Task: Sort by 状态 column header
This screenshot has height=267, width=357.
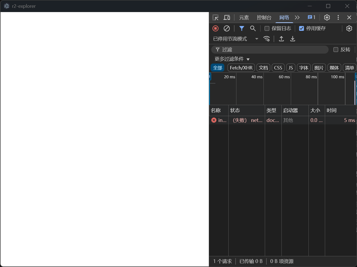Action: coord(247,110)
